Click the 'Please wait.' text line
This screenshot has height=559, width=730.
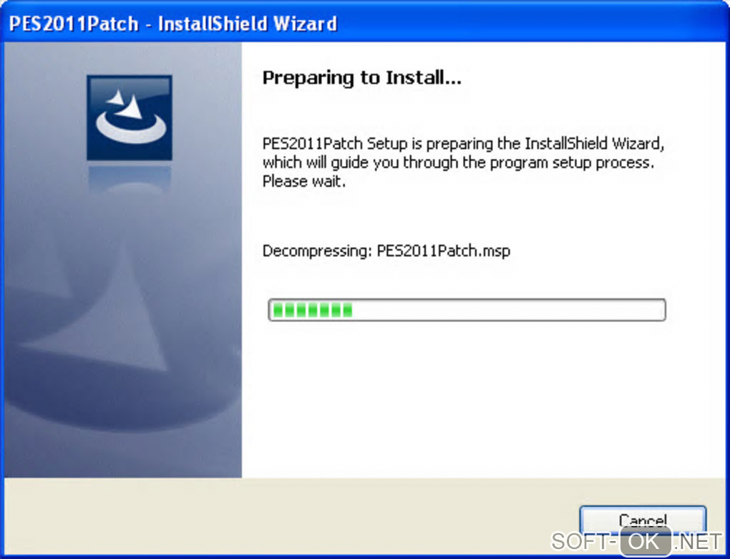click(x=304, y=181)
